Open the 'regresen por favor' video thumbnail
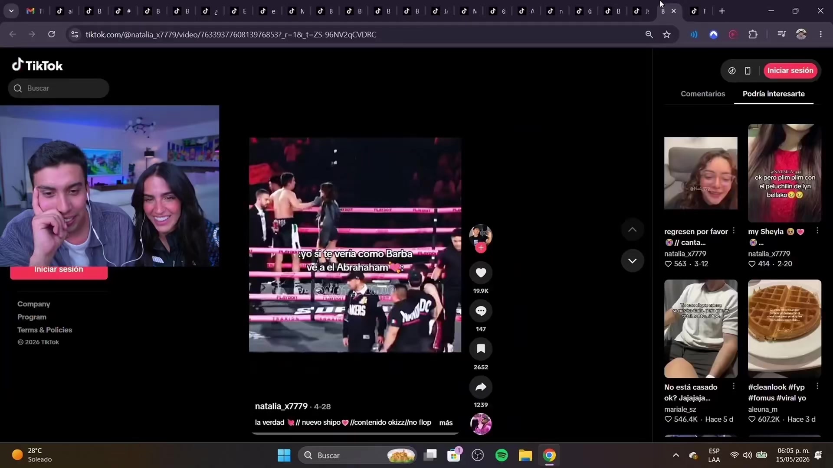Screen dimensions: 833x468 [701, 173]
